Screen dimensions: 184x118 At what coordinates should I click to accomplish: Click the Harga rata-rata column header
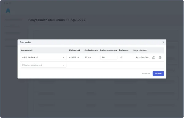tap(140, 50)
